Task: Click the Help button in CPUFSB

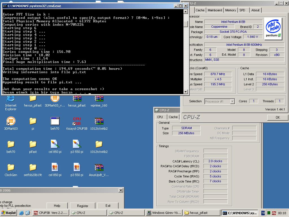Action: click(57, 206)
